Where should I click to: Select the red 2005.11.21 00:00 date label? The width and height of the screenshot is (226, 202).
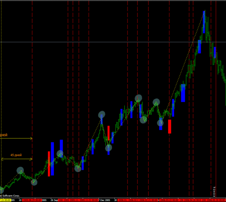[x=89, y=200]
